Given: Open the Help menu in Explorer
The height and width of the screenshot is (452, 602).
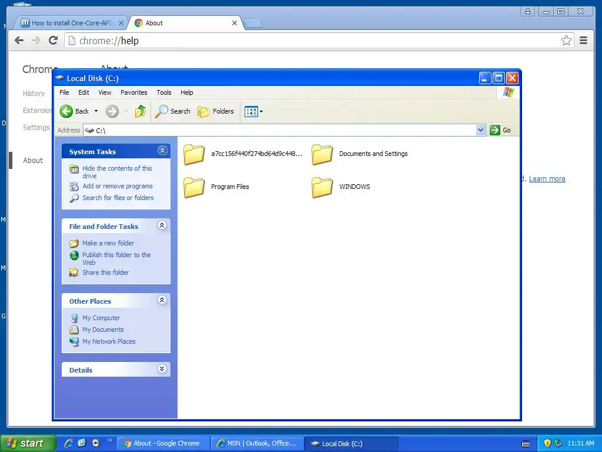Looking at the screenshot, I should pyautogui.click(x=186, y=92).
